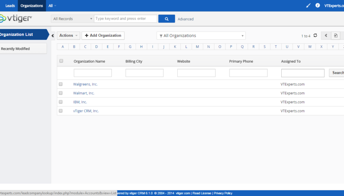Focus Website filter field

(196, 73)
